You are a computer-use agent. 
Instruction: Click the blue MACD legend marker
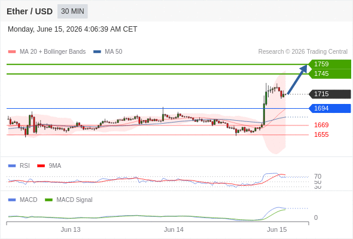pyautogui.click(x=12, y=200)
